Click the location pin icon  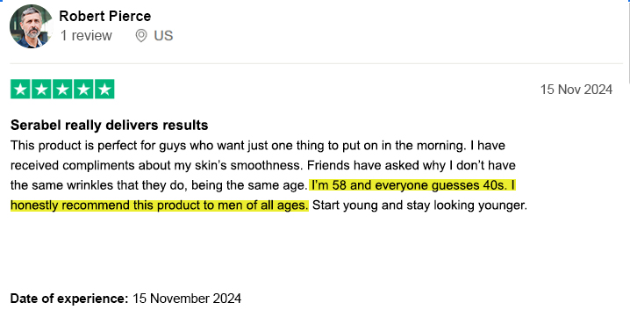(141, 35)
